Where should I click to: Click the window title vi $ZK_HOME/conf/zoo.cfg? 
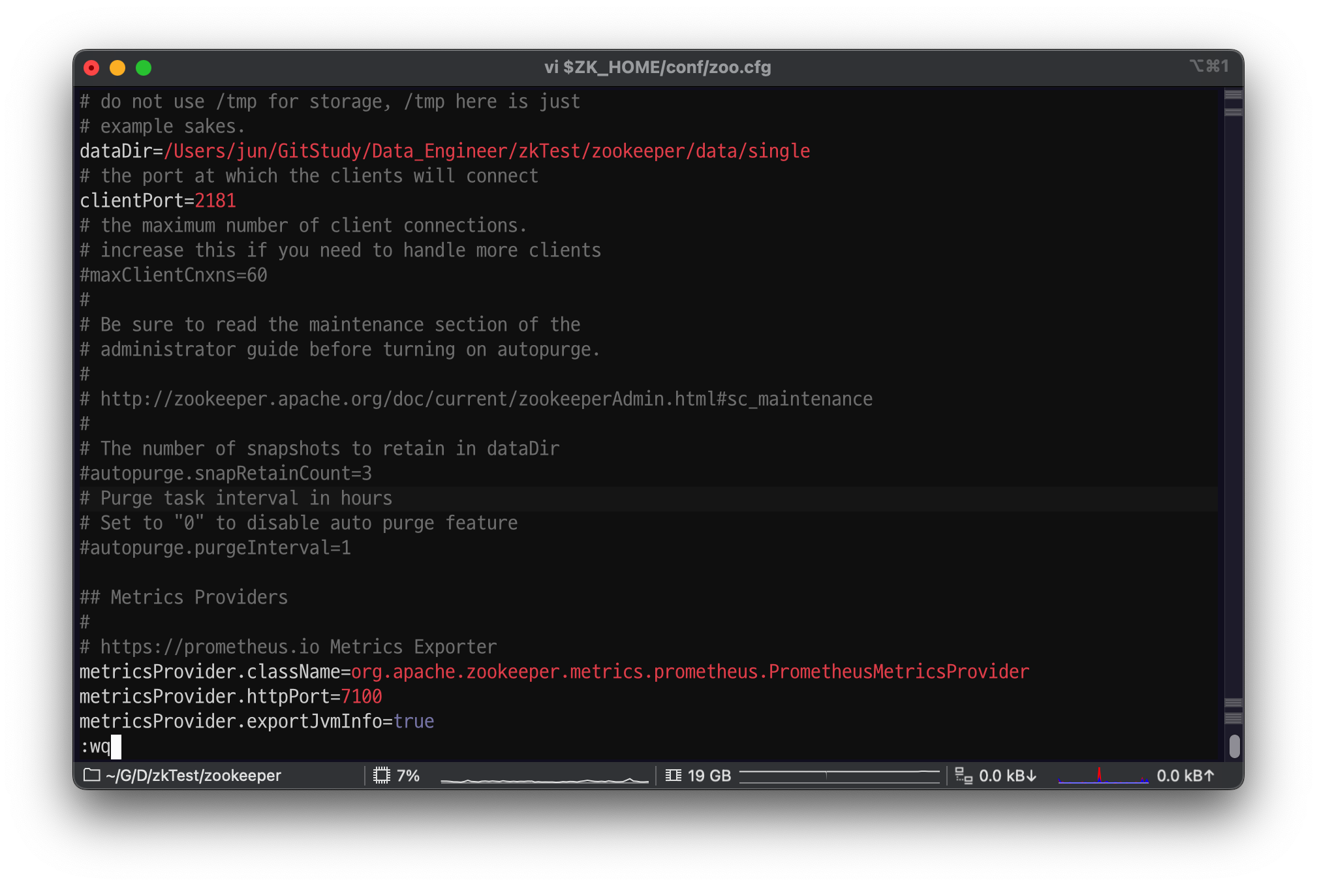point(657,67)
